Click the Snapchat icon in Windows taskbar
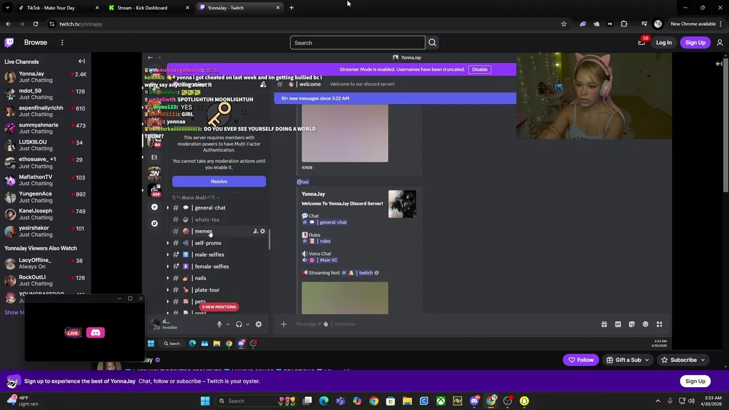The image size is (729, 410). pyautogui.click(x=524, y=401)
